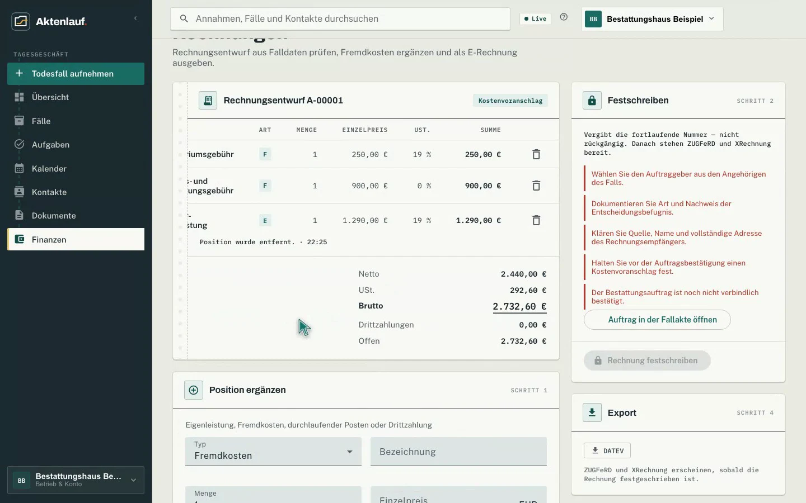806x503 pixels.
Task: Collapse the sidebar with the chevron
Action: pos(135,18)
